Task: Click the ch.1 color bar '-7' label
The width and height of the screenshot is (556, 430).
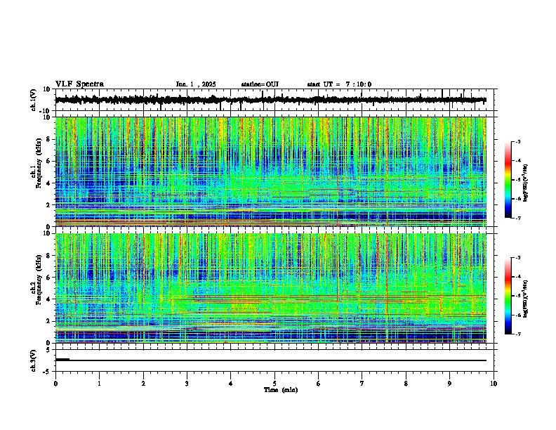Action: 517,218
